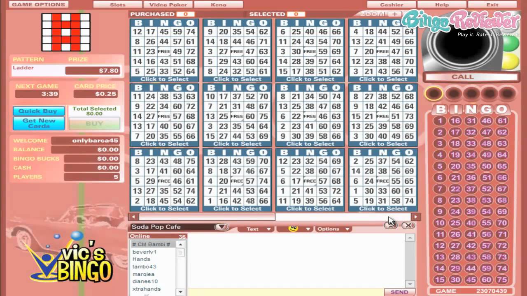
Task: Click the chat message input field
Action: coord(286,292)
